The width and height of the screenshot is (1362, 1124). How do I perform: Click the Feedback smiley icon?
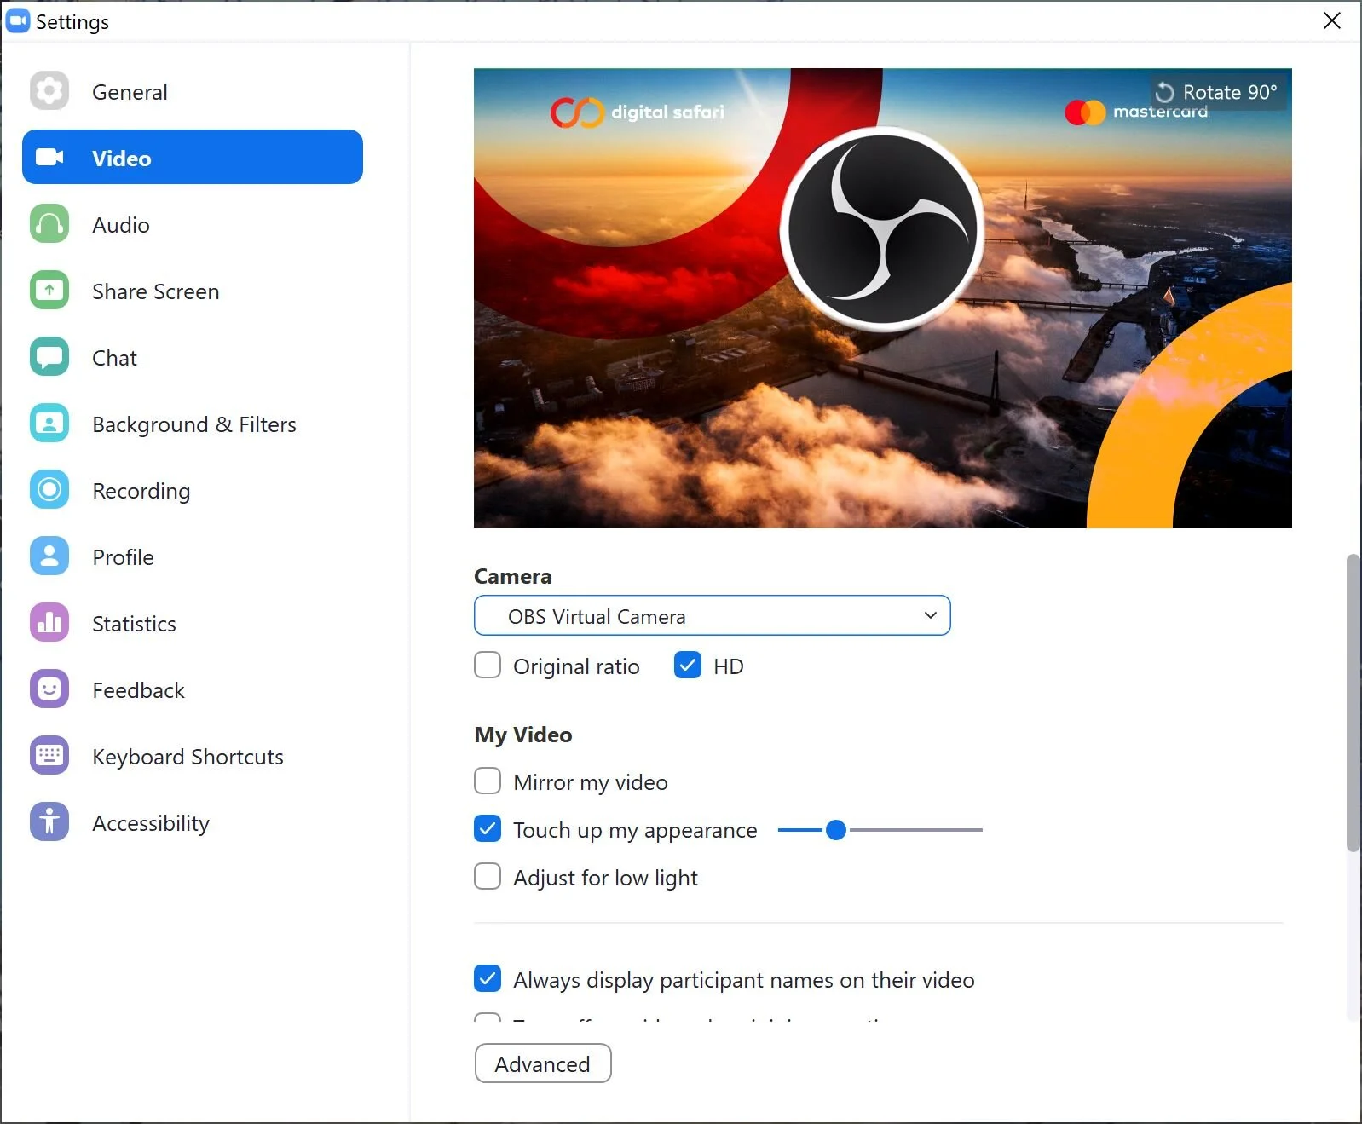click(x=49, y=689)
